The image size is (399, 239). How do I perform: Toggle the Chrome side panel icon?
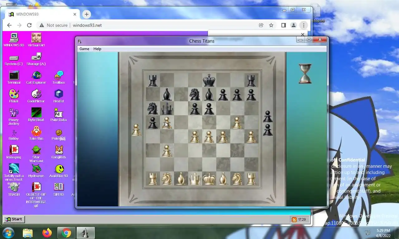click(283, 25)
